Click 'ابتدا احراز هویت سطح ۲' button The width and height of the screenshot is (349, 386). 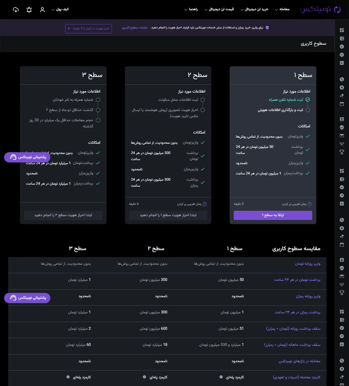point(63,215)
